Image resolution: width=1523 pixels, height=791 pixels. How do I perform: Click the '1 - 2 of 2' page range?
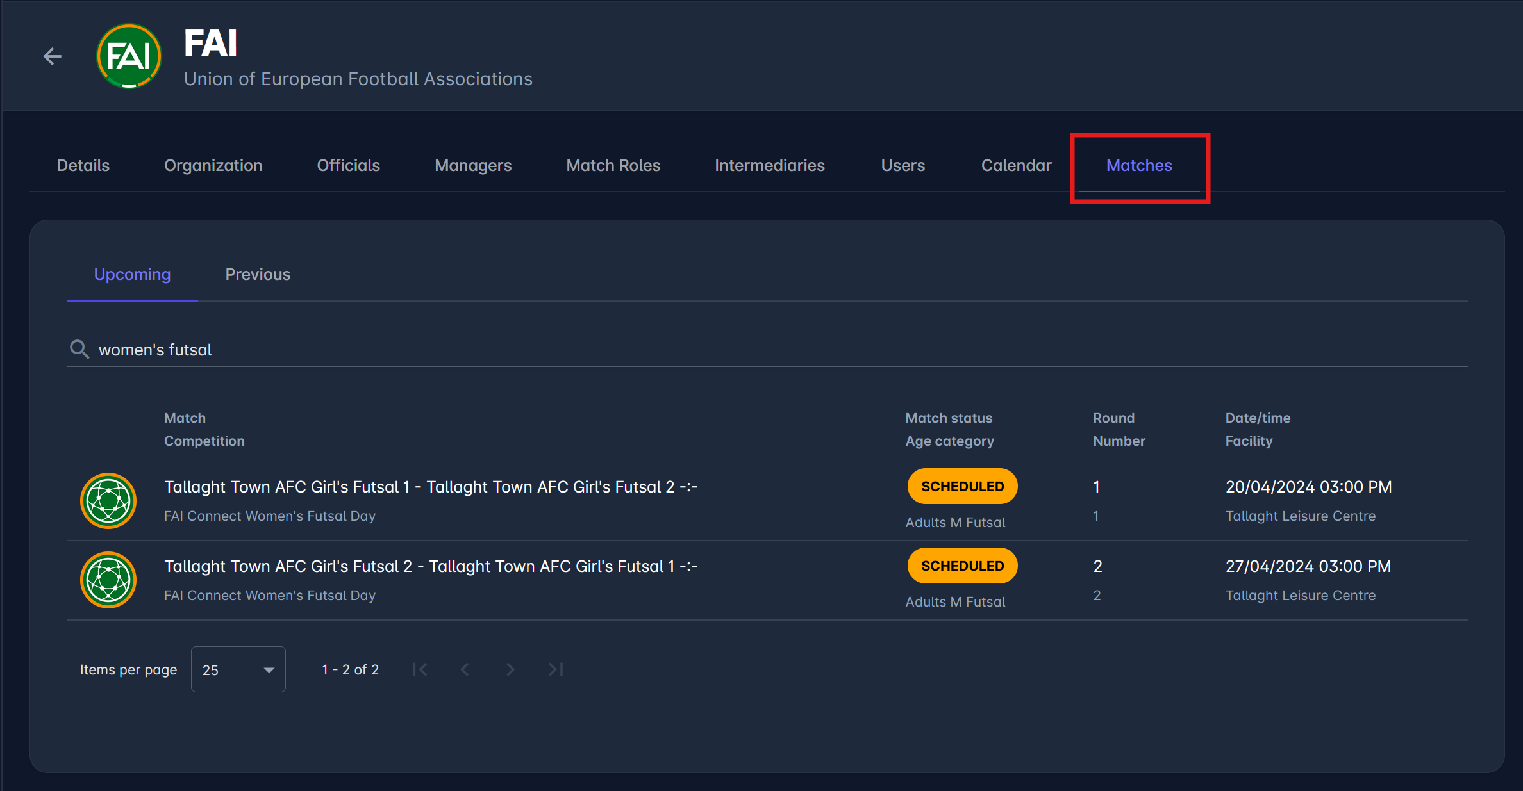tap(351, 670)
